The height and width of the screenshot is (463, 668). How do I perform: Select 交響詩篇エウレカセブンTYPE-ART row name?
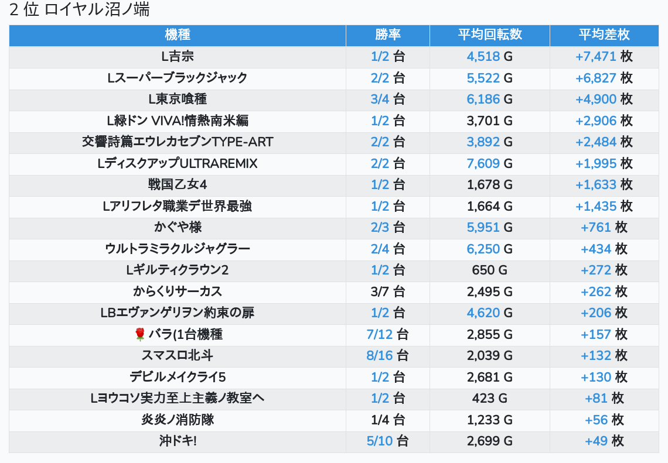[x=177, y=142]
